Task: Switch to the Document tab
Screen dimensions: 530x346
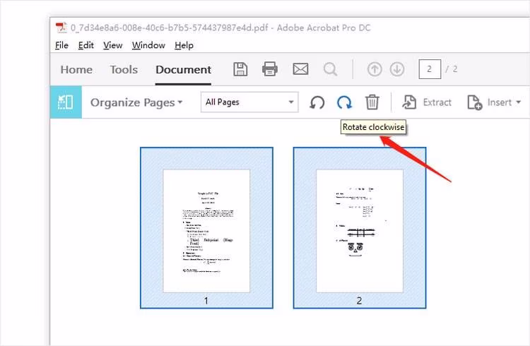Action: pos(183,70)
